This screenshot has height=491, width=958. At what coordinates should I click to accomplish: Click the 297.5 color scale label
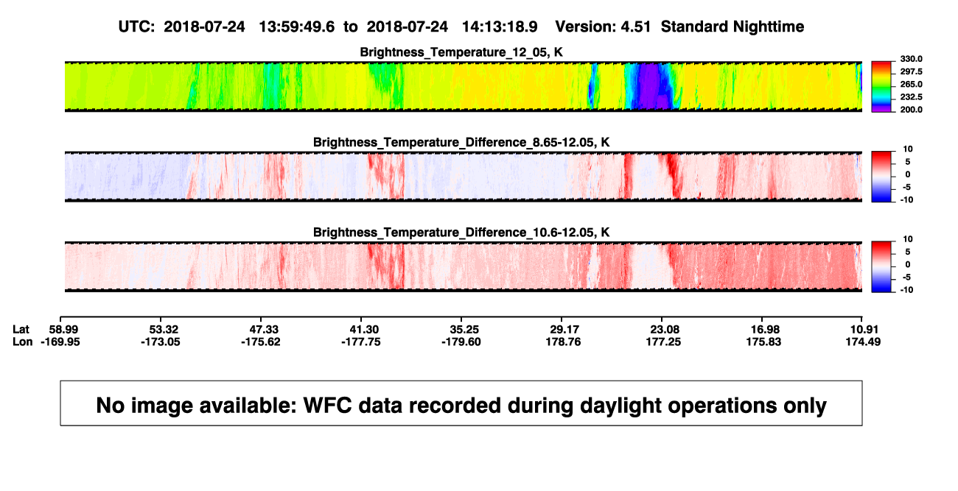click(x=910, y=71)
